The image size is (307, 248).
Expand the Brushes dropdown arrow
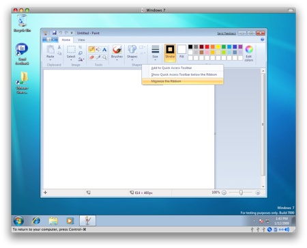(117, 60)
